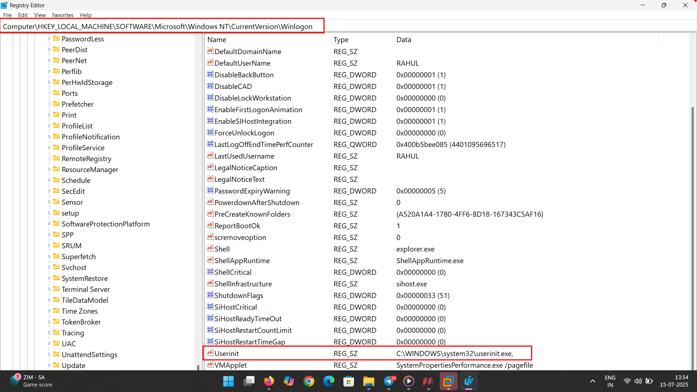Click the Userinit string value icon
697x392 pixels.
coord(210,353)
